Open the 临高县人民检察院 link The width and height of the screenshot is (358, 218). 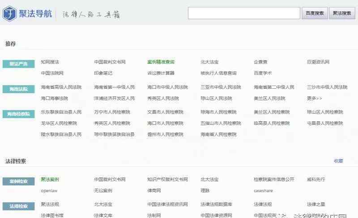point(272,123)
